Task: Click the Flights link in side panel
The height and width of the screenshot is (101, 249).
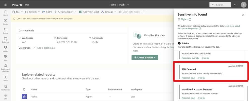Action: (x=184, y=20)
